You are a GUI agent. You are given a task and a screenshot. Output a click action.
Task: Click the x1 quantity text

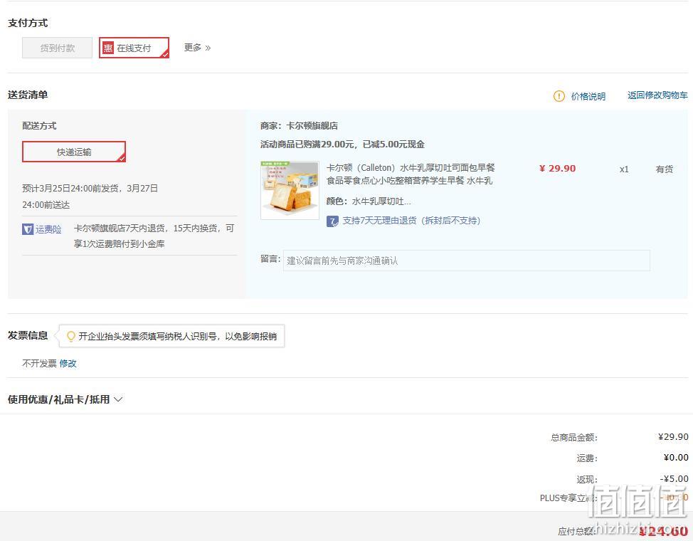(624, 169)
